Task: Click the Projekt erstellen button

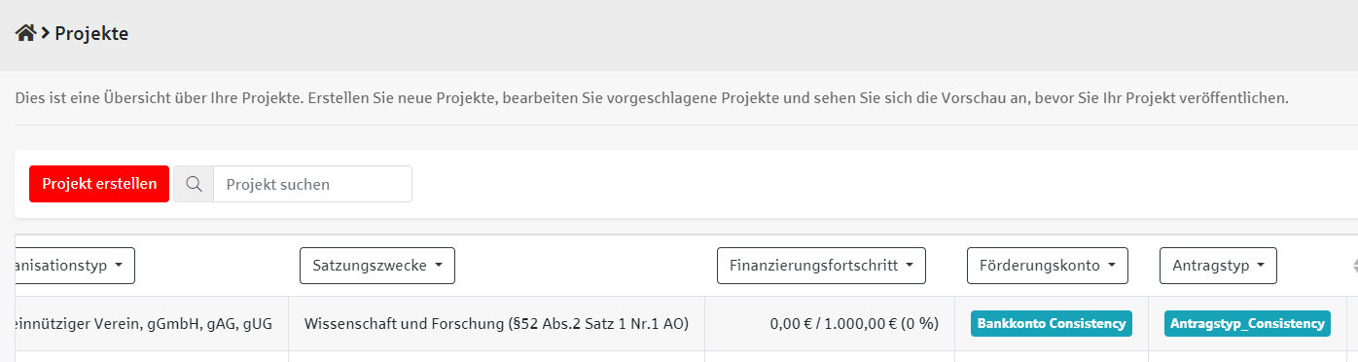Action: coord(99,184)
